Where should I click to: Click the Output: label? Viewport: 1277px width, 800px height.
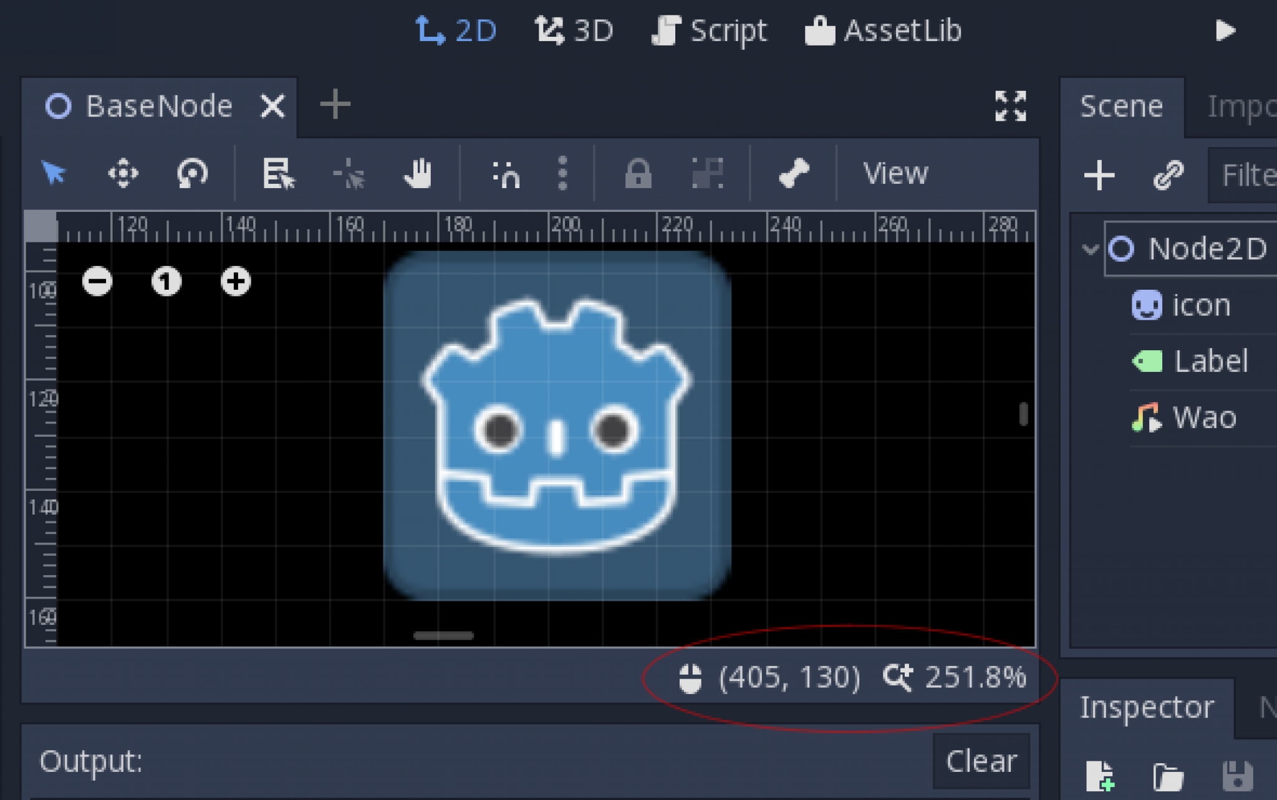91,761
